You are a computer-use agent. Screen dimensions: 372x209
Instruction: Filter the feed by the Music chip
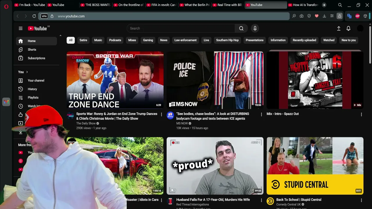[98, 40]
